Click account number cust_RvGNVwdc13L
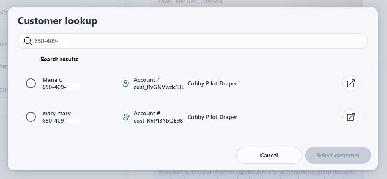387x179 pixels. (x=159, y=87)
